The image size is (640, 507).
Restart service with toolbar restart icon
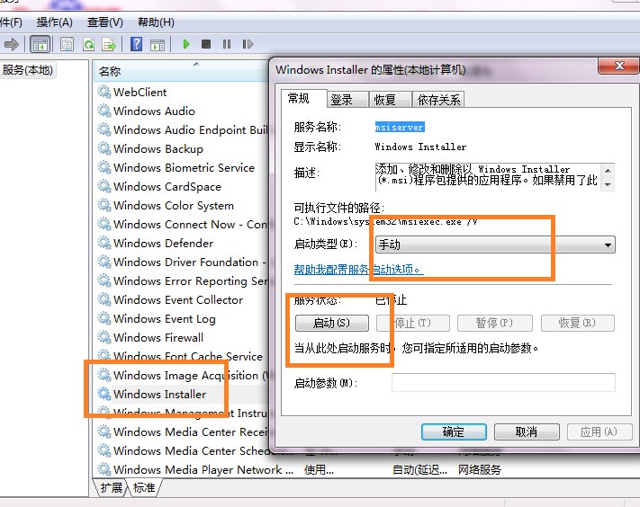(248, 44)
